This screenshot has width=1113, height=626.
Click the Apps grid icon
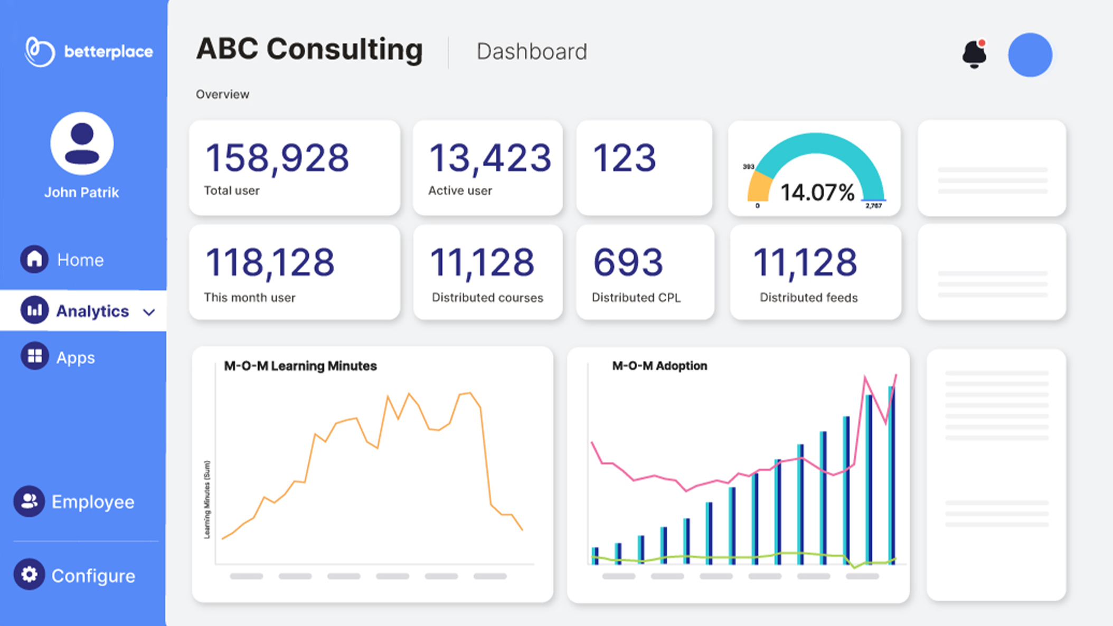34,356
